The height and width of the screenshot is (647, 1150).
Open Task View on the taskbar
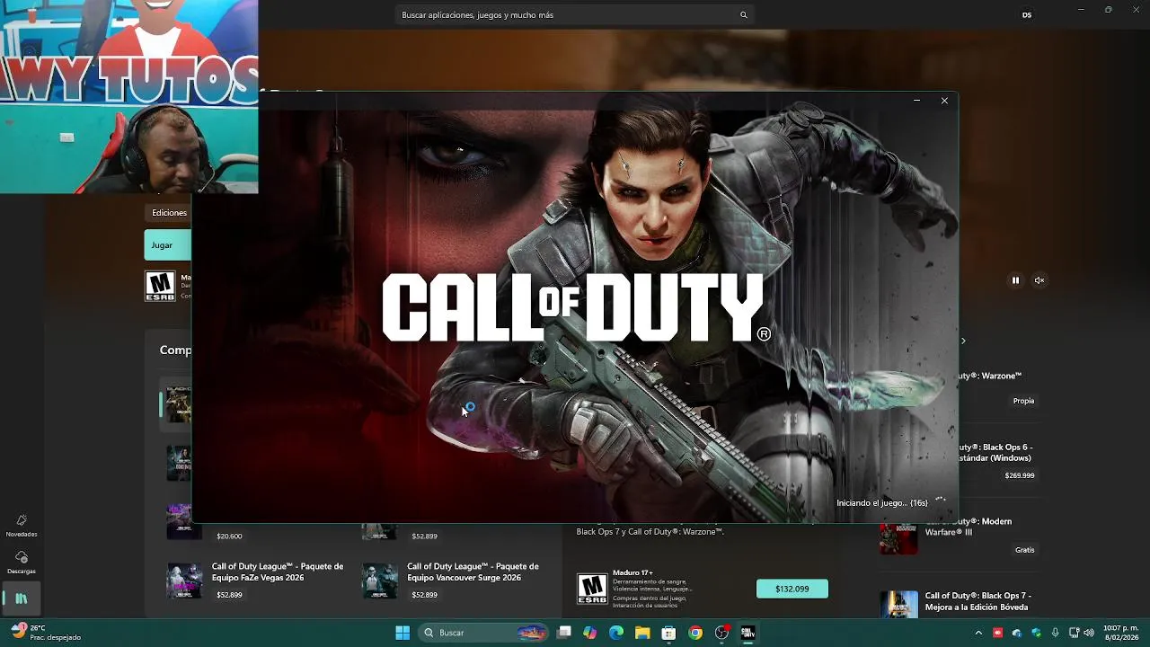563,633
